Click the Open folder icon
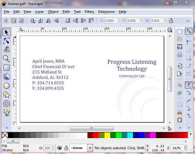This screenshot has width=195, height=154. click(x=180, y=39)
